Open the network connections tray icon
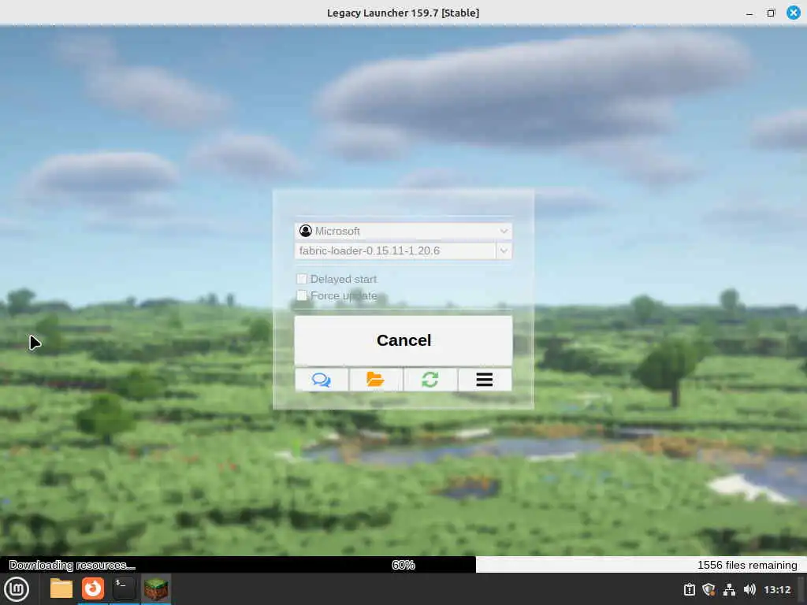The image size is (807, 605). click(x=729, y=589)
